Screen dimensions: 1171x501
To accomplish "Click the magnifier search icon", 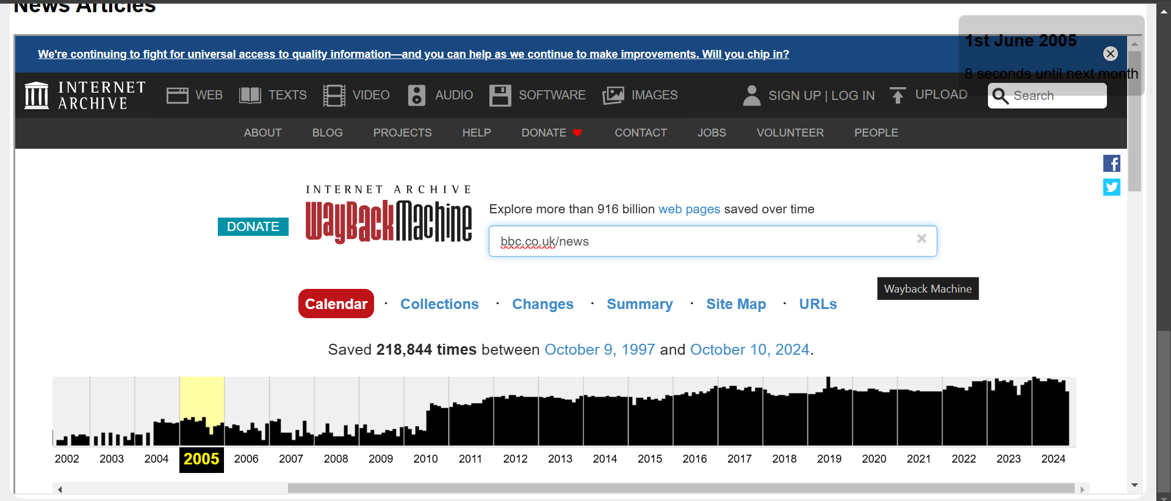I will pyautogui.click(x=1000, y=96).
